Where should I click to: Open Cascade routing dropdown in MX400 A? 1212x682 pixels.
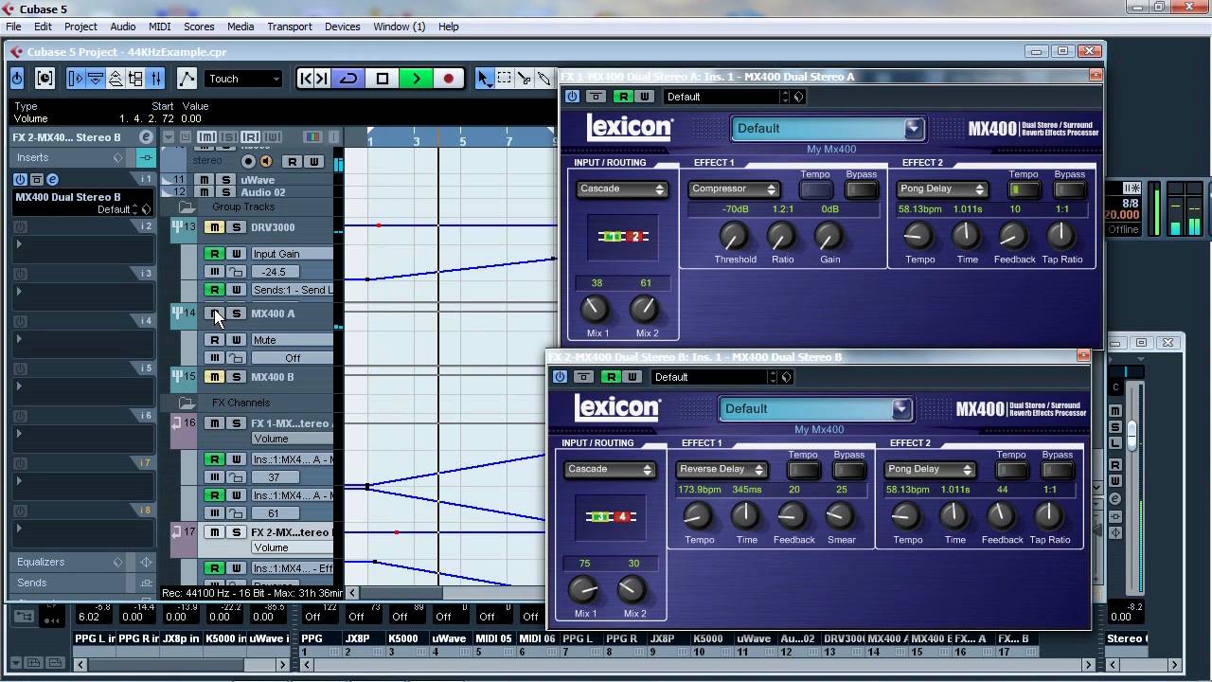click(621, 188)
